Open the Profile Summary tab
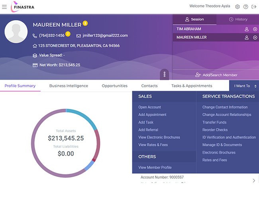Image resolution: width=259 pixels, height=203 pixels. 20,86
